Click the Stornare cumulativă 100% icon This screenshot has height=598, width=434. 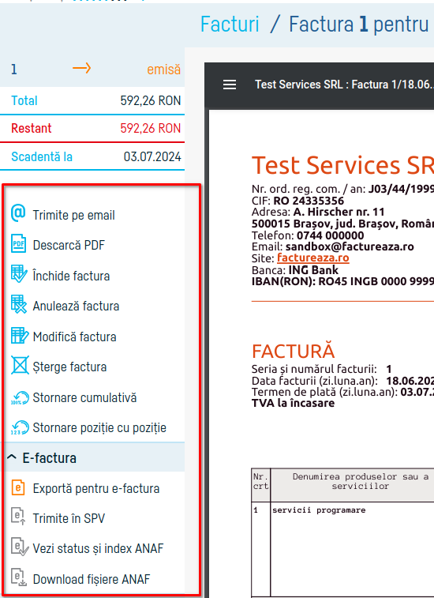(20, 397)
